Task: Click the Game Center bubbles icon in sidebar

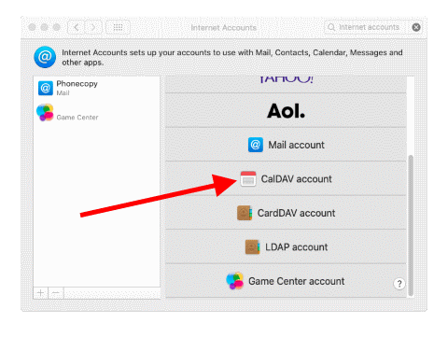Action: pos(45,112)
